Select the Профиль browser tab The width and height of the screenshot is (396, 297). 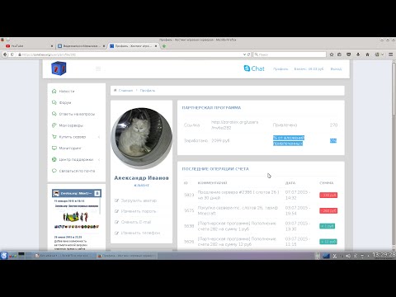[134, 46]
